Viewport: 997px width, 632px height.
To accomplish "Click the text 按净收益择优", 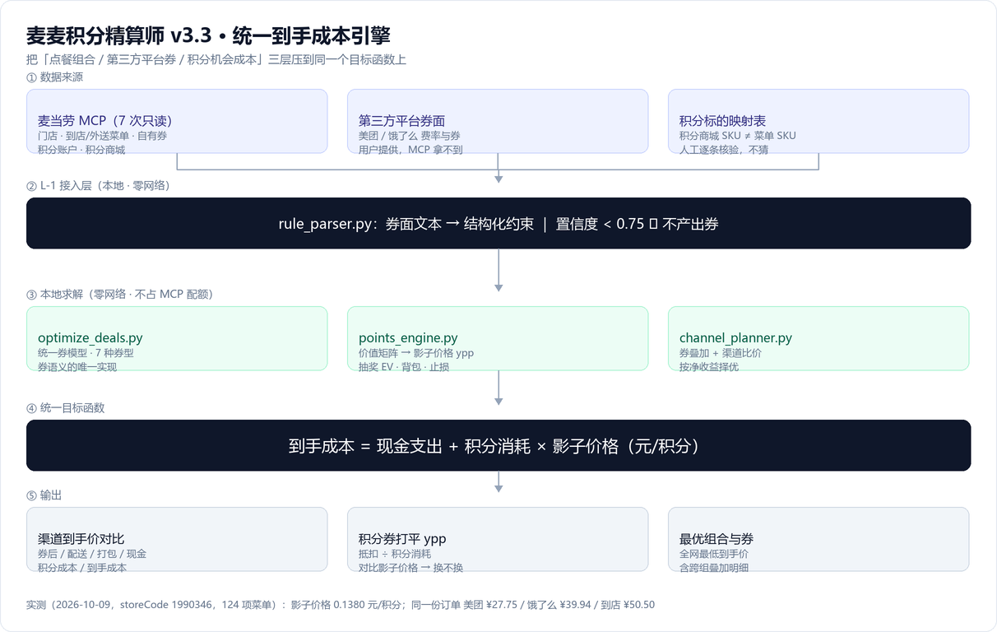I will pos(709,367).
